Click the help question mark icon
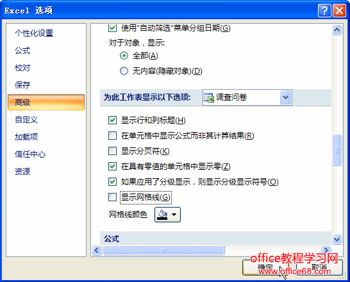Viewport: 350px width, 282px height. [324, 10]
